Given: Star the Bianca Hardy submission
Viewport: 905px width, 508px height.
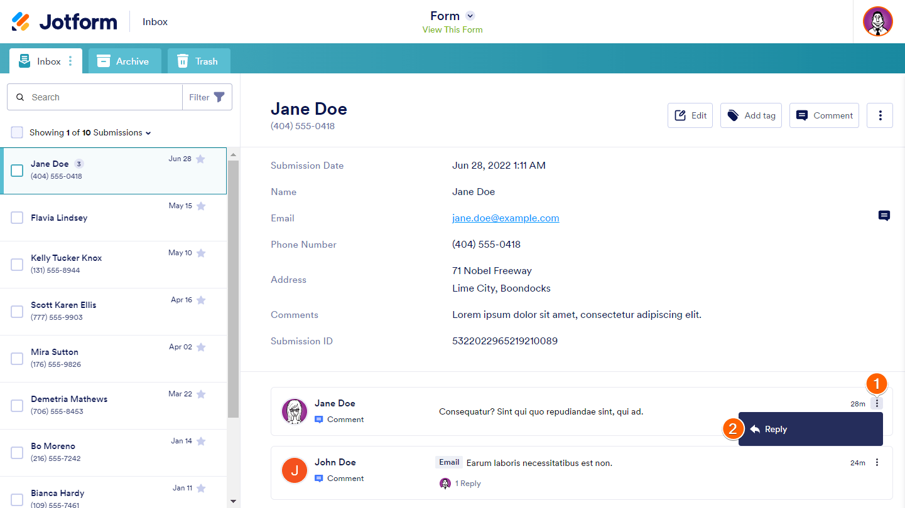Looking at the screenshot, I should pos(201,488).
